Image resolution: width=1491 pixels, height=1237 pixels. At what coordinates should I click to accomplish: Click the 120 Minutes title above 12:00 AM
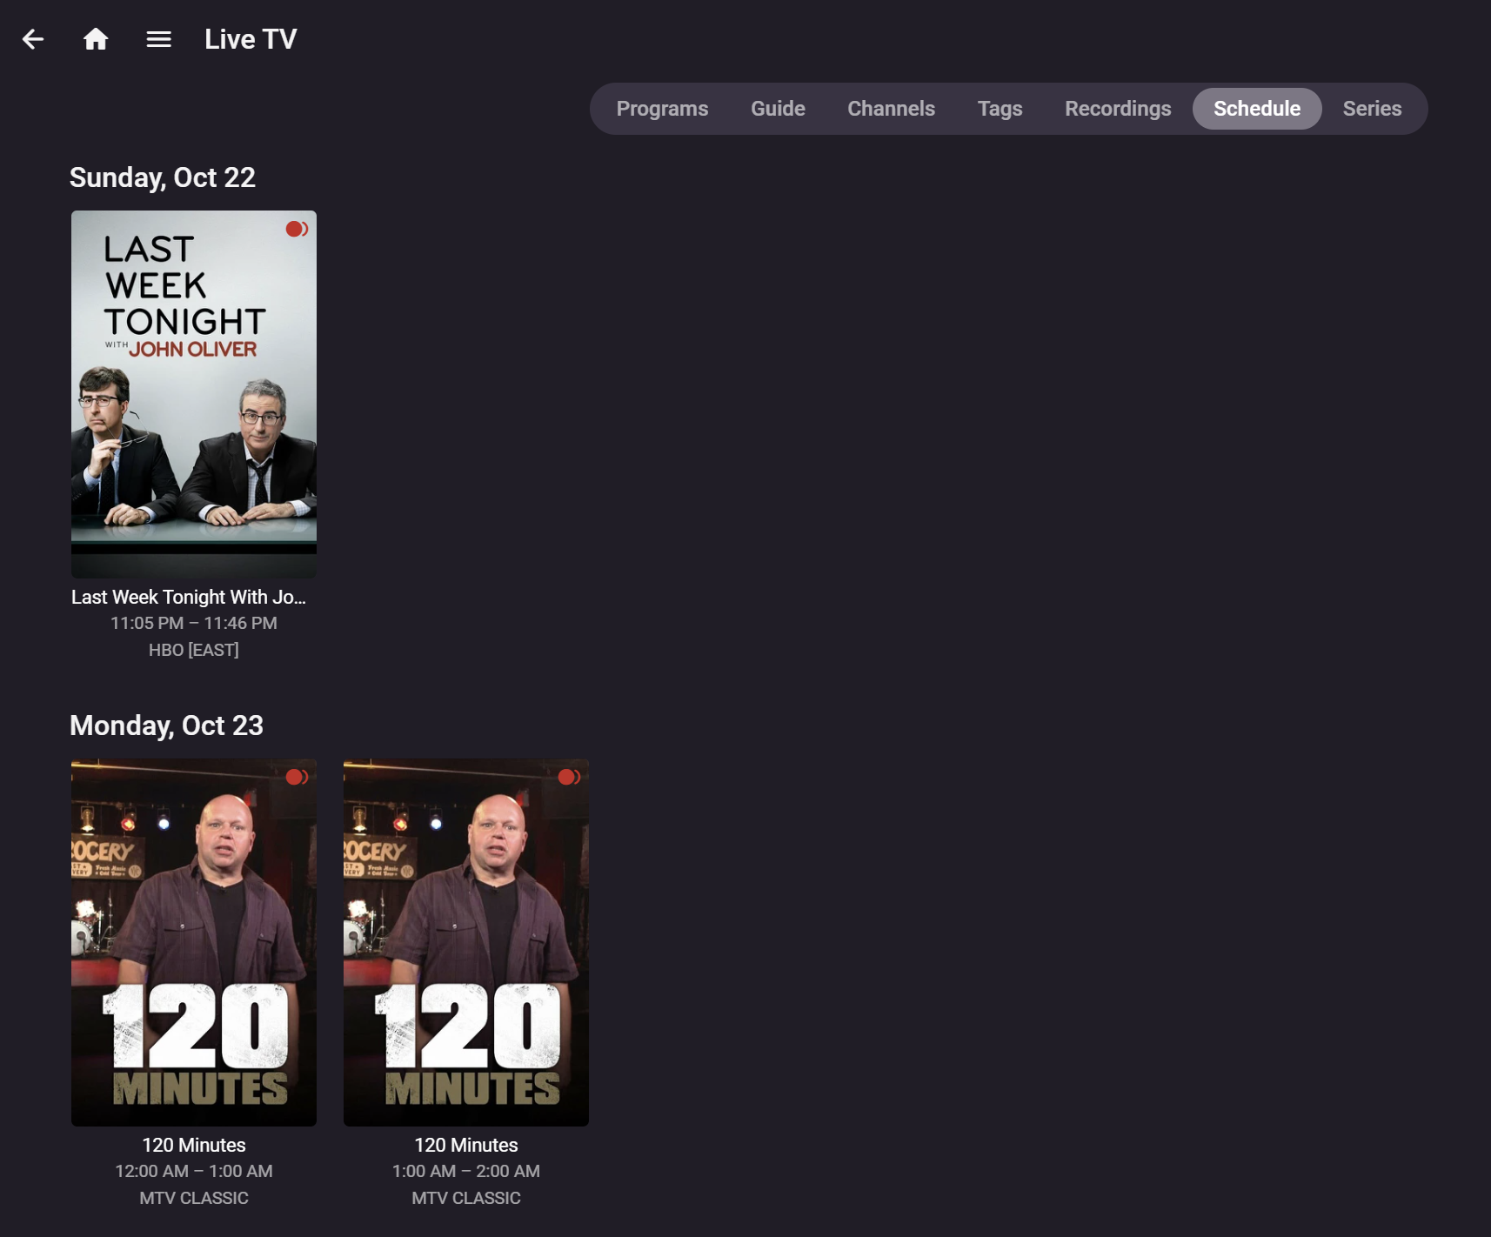pos(194,1145)
